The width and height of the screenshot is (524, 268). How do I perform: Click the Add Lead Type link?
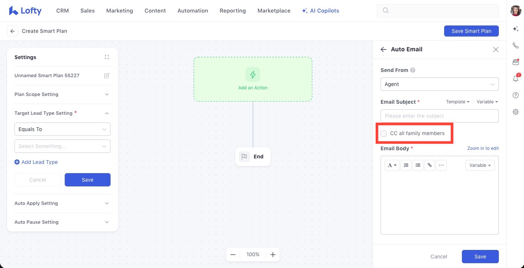click(39, 162)
